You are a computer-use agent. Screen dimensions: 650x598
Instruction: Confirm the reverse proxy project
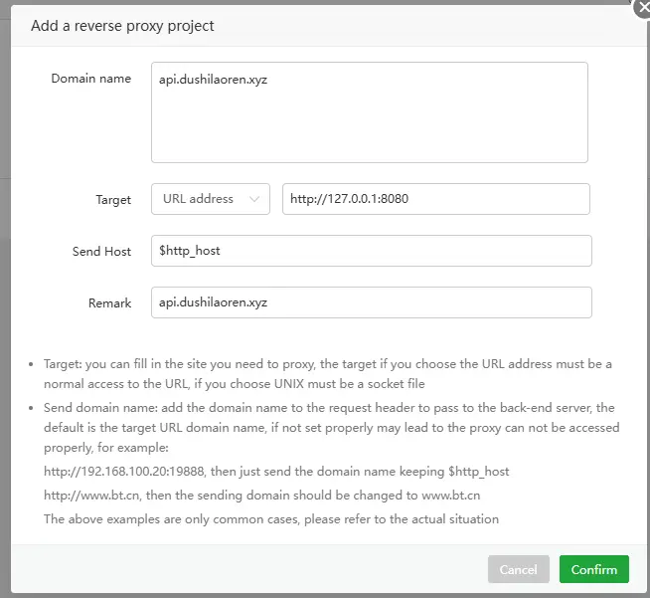(x=594, y=569)
